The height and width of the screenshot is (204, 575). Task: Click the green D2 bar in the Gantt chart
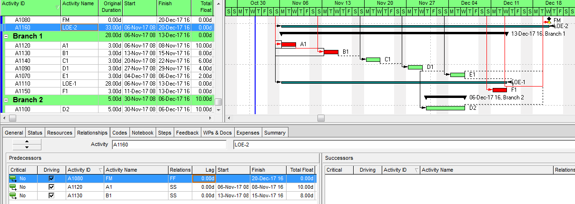(x=445, y=108)
